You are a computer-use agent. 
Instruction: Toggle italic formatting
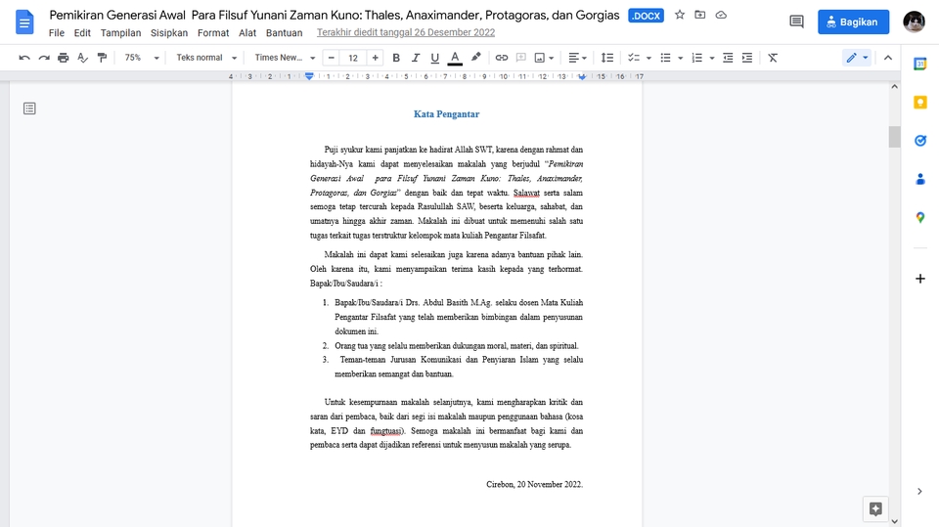point(415,58)
